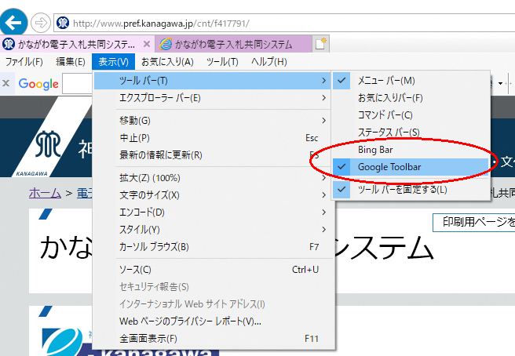Open Web ページのプライバシー レポート(V)...
Image resolution: width=515 pixels, height=356 pixels.
click(x=212, y=321)
